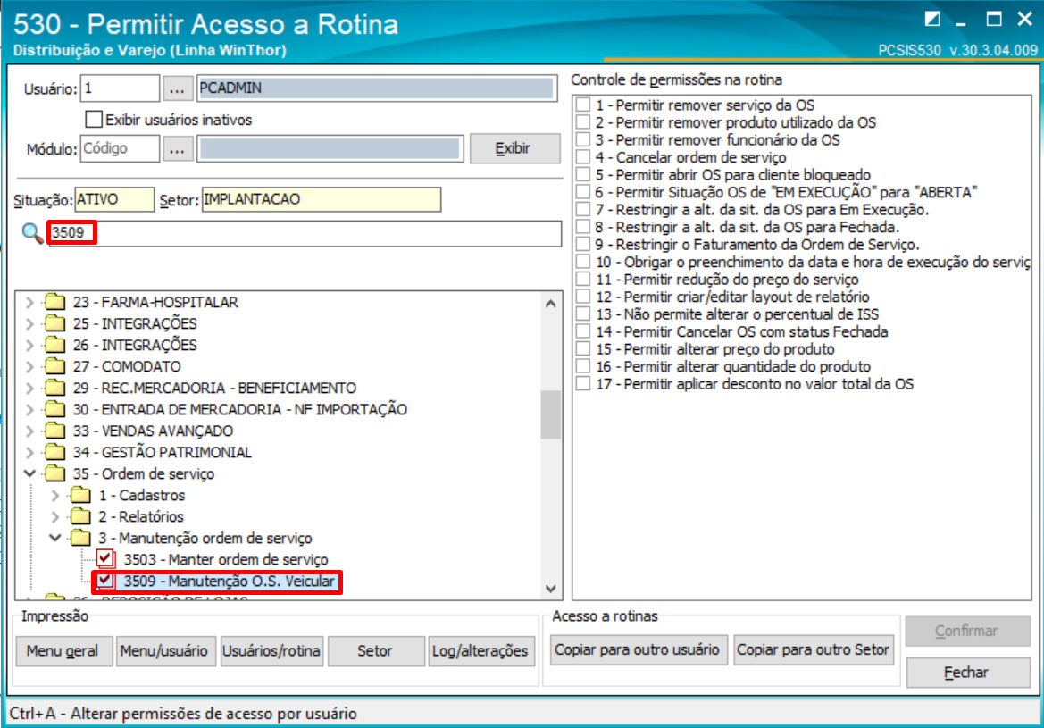Click the Setor IMPLANTACAO field

[321, 199]
